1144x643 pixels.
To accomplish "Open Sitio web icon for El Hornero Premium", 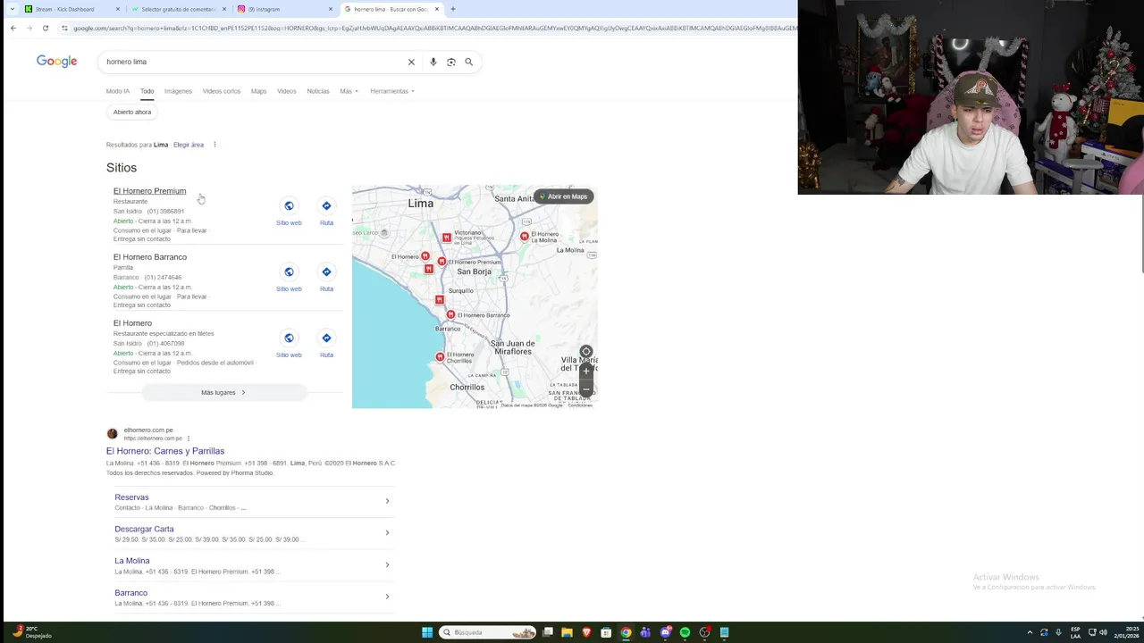I will 289,206.
